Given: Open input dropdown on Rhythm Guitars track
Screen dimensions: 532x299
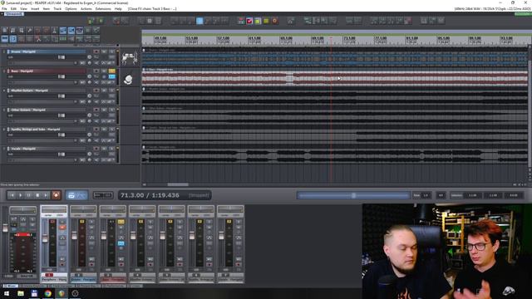Looking at the screenshot, I should coord(76,101).
